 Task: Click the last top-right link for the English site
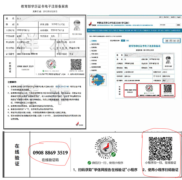[x=179, y=17]
